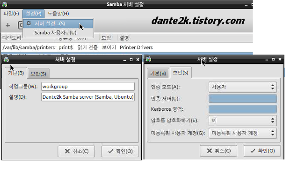Select 기본(B) tab in left dialog
290x169 pixels.
(x=16, y=73)
